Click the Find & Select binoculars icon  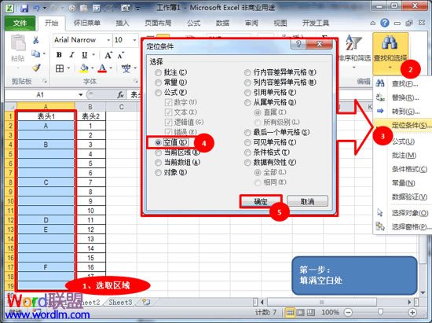(390, 43)
